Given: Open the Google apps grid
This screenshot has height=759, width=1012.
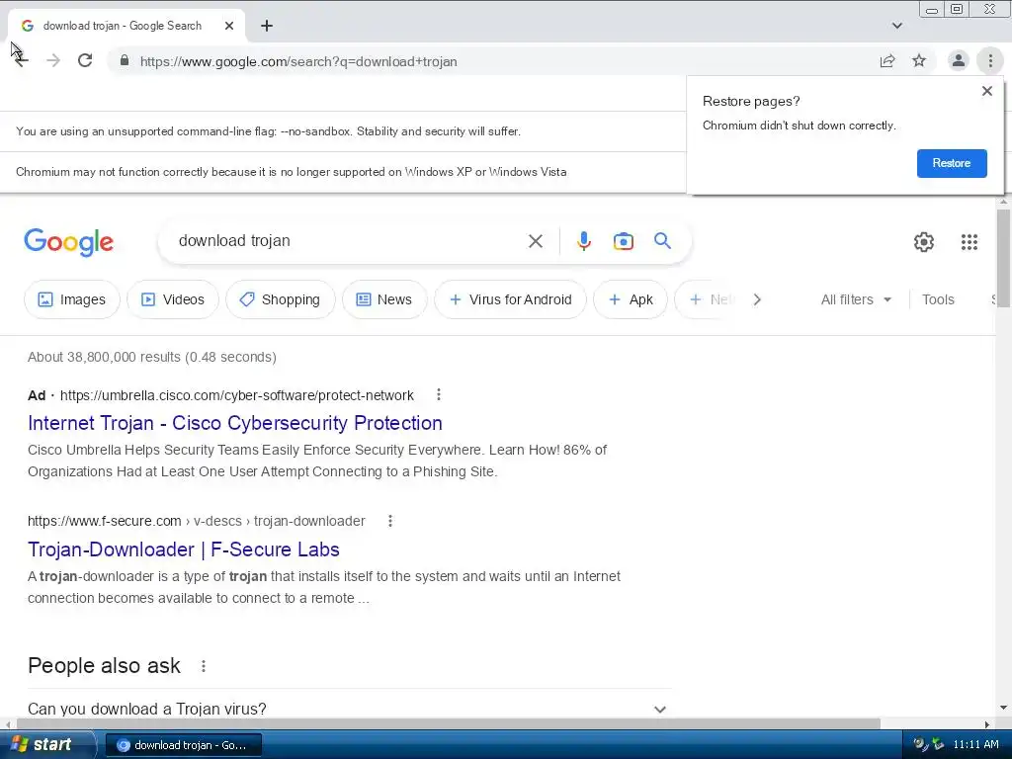Looking at the screenshot, I should [969, 242].
